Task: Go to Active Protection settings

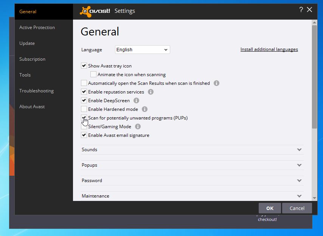Action: tap(43, 27)
